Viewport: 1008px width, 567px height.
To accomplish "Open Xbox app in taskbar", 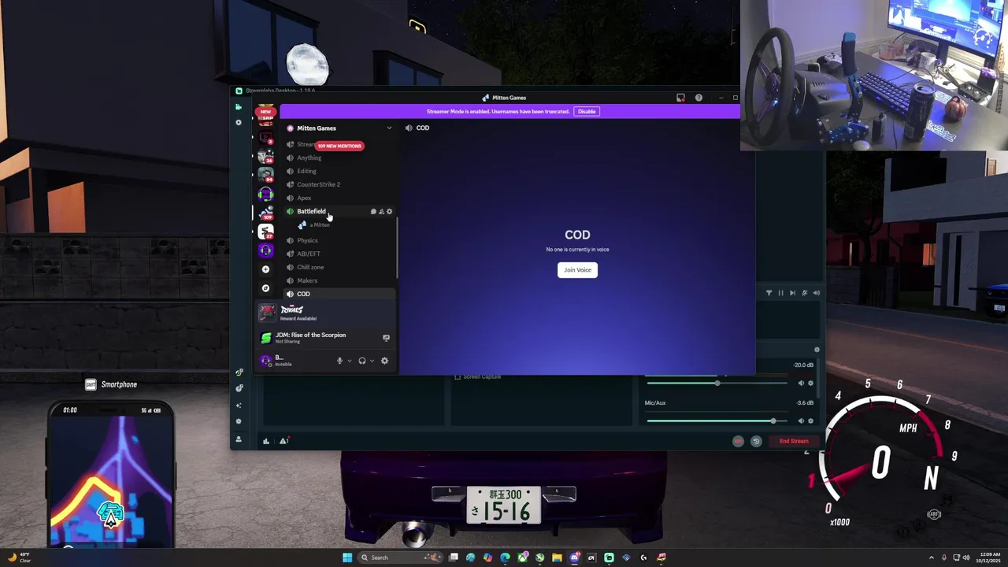I will (x=522, y=558).
